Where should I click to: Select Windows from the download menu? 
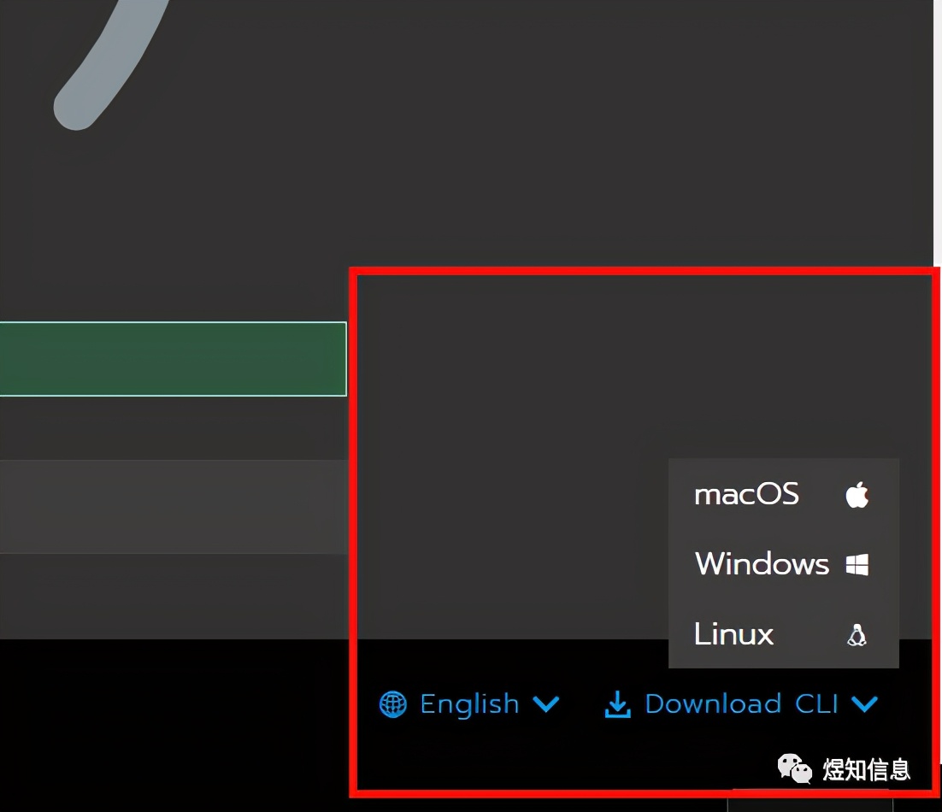(761, 563)
